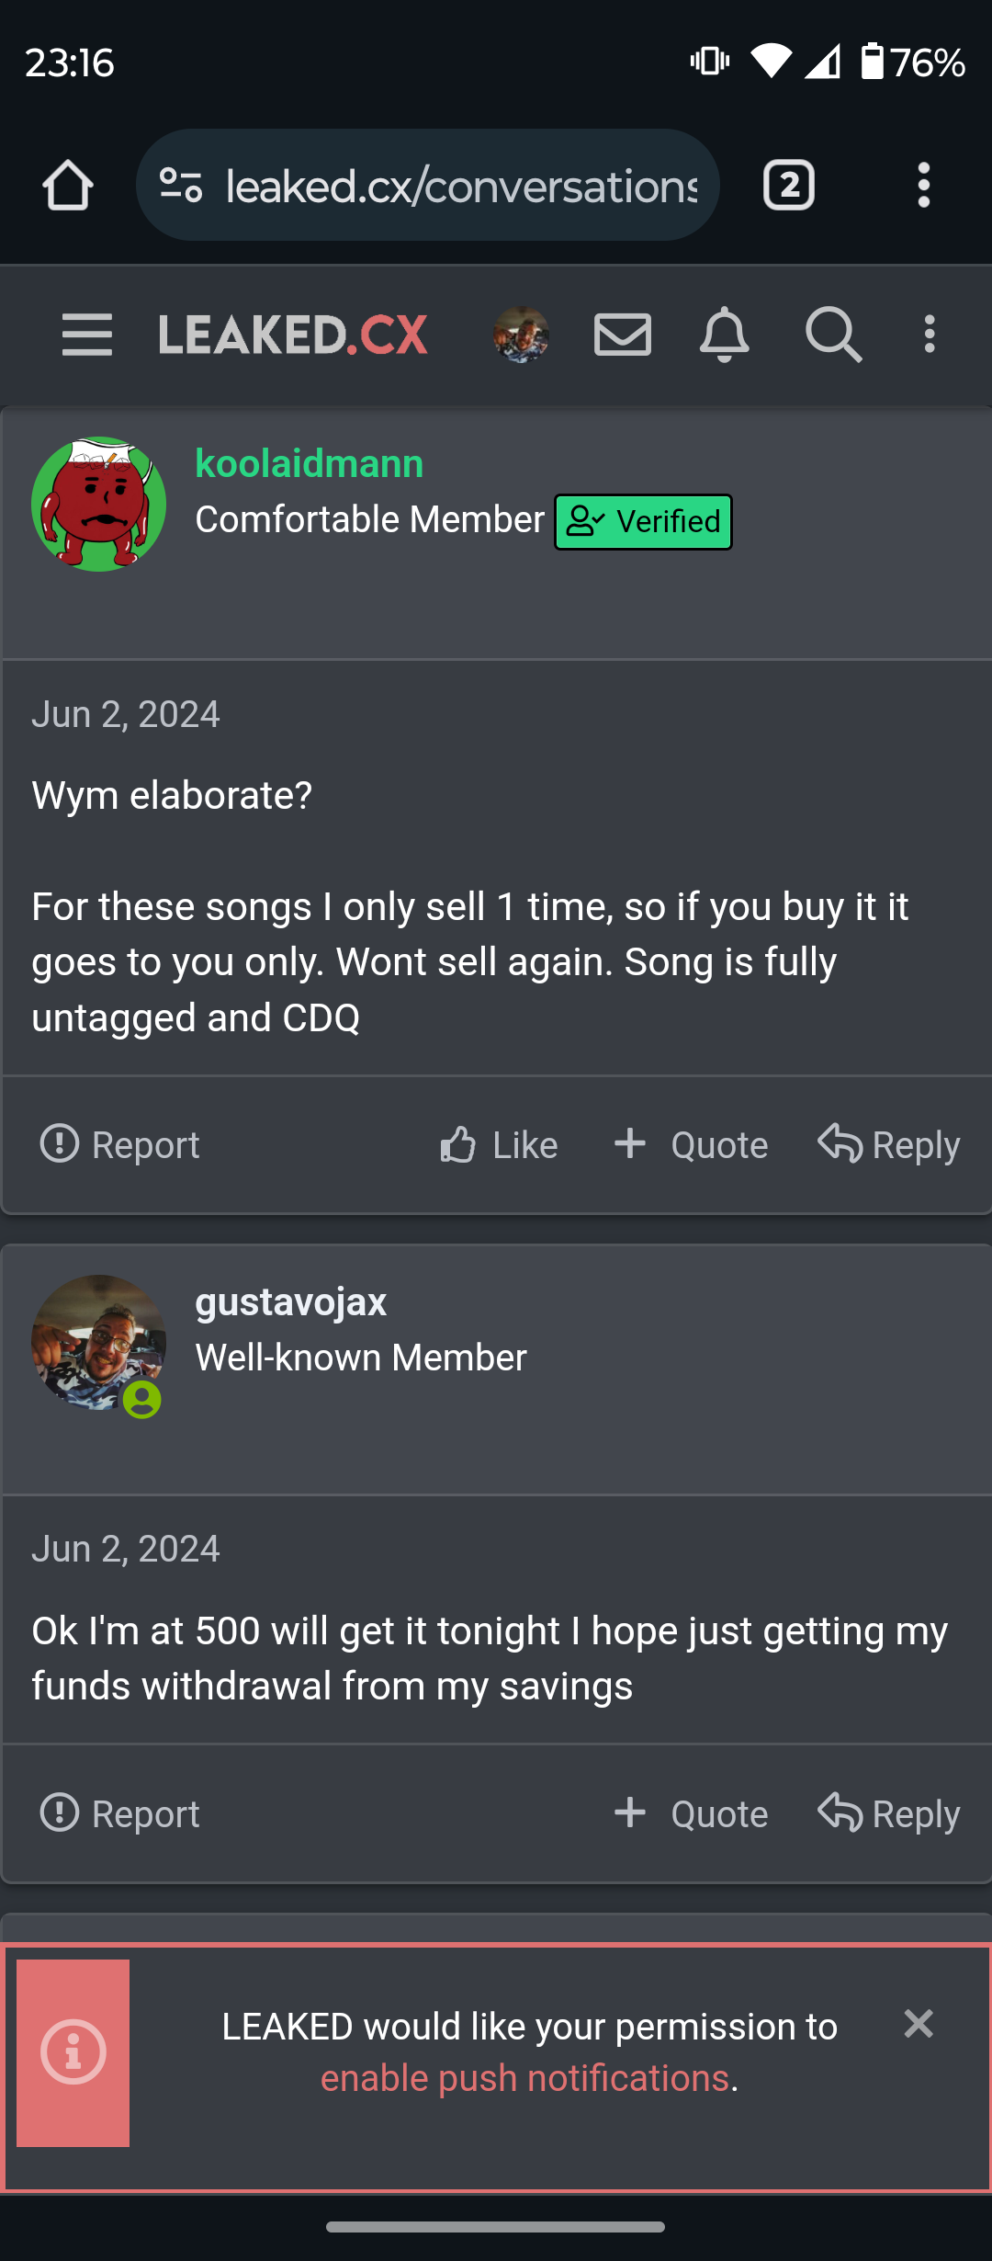
Task: Open the conversations envelope icon
Action: [623, 334]
